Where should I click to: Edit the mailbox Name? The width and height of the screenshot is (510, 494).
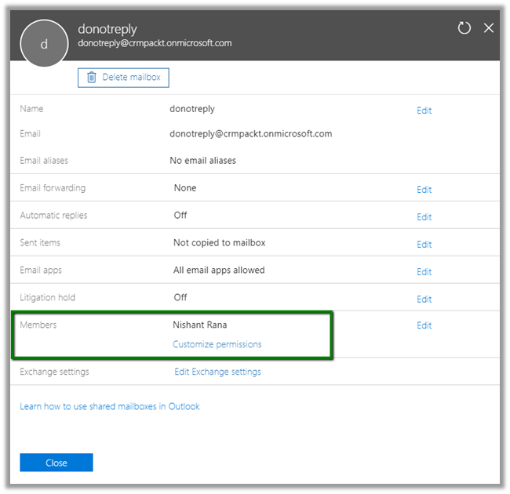pyautogui.click(x=424, y=111)
